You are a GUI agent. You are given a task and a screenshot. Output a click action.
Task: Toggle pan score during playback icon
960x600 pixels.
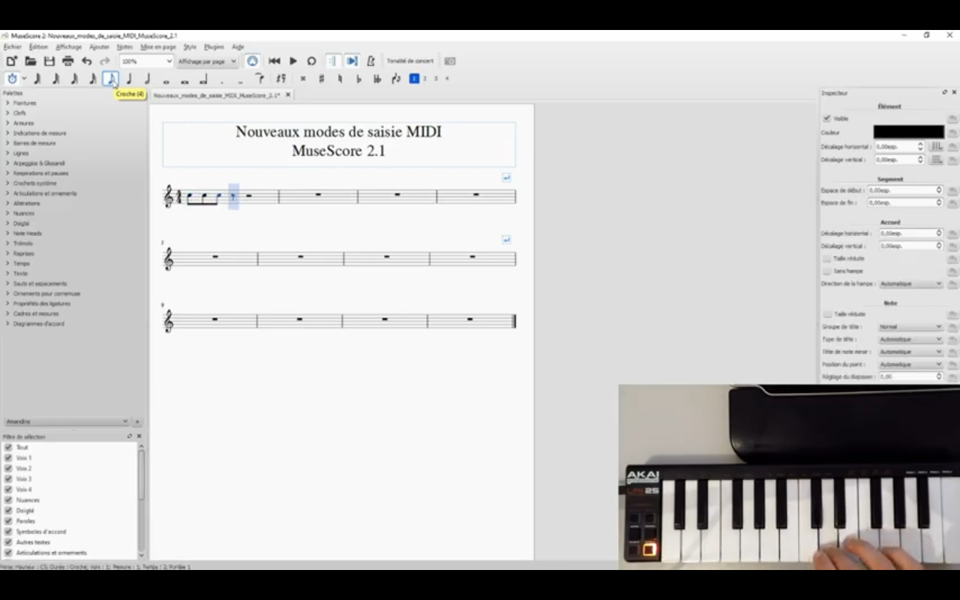click(x=352, y=61)
